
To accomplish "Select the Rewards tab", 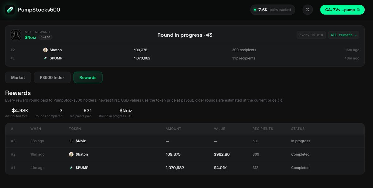I will 88,77.
